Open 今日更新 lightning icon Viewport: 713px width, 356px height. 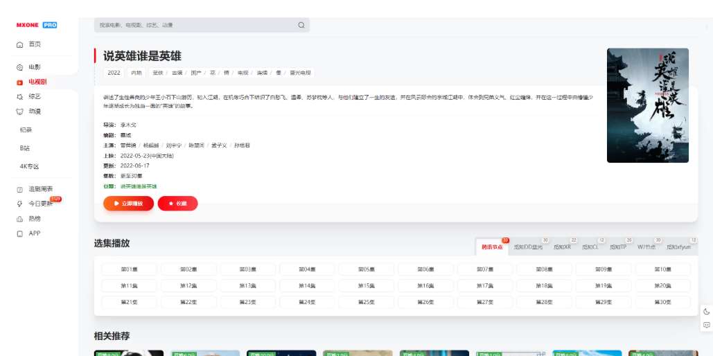pos(19,204)
